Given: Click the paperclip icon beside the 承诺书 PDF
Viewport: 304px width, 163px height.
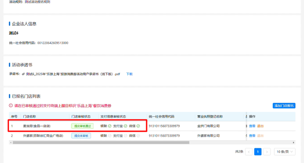Looking at the screenshot, I should 24,74.
